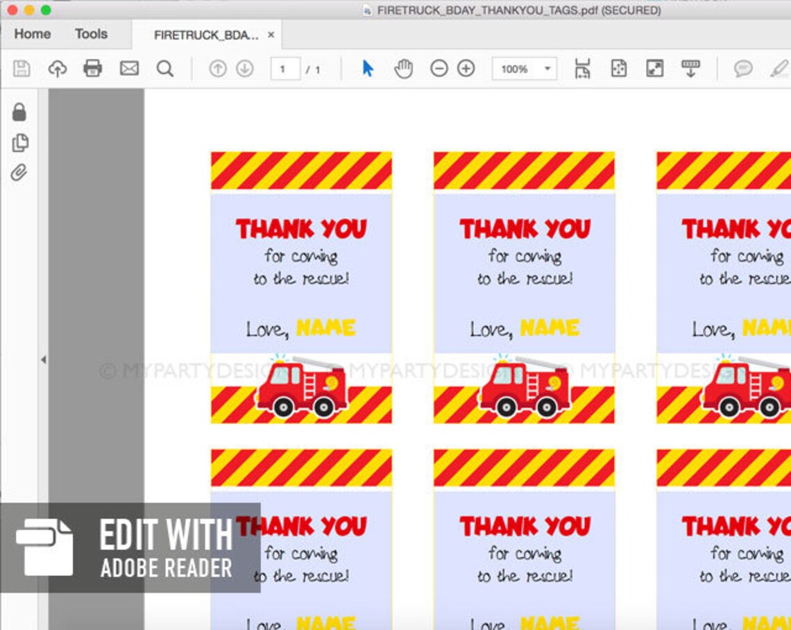Viewport: 791px width, 630px height.
Task: Zoom in with plus button
Action: click(x=466, y=68)
